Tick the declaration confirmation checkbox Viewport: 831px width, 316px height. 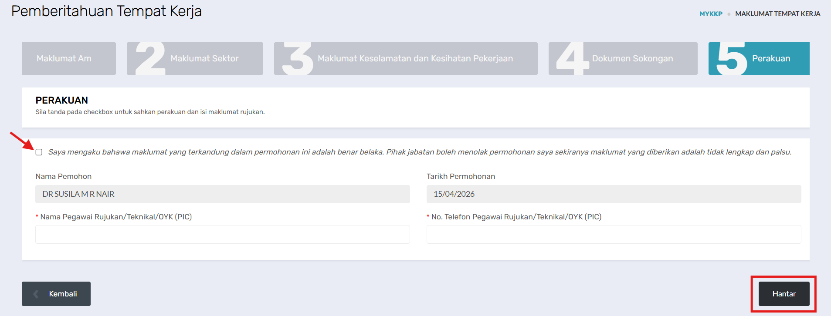click(39, 152)
